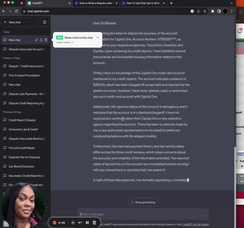
Task: Open Five S Impact Foundation chat
Action: (24, 75)
